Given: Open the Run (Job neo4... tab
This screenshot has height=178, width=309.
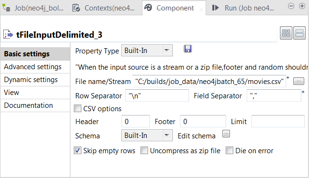Looking at the screenshot, I should [243, 8].
